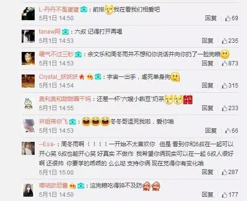
Task: Like the comment with 69 likes
Action: (228, 18)
